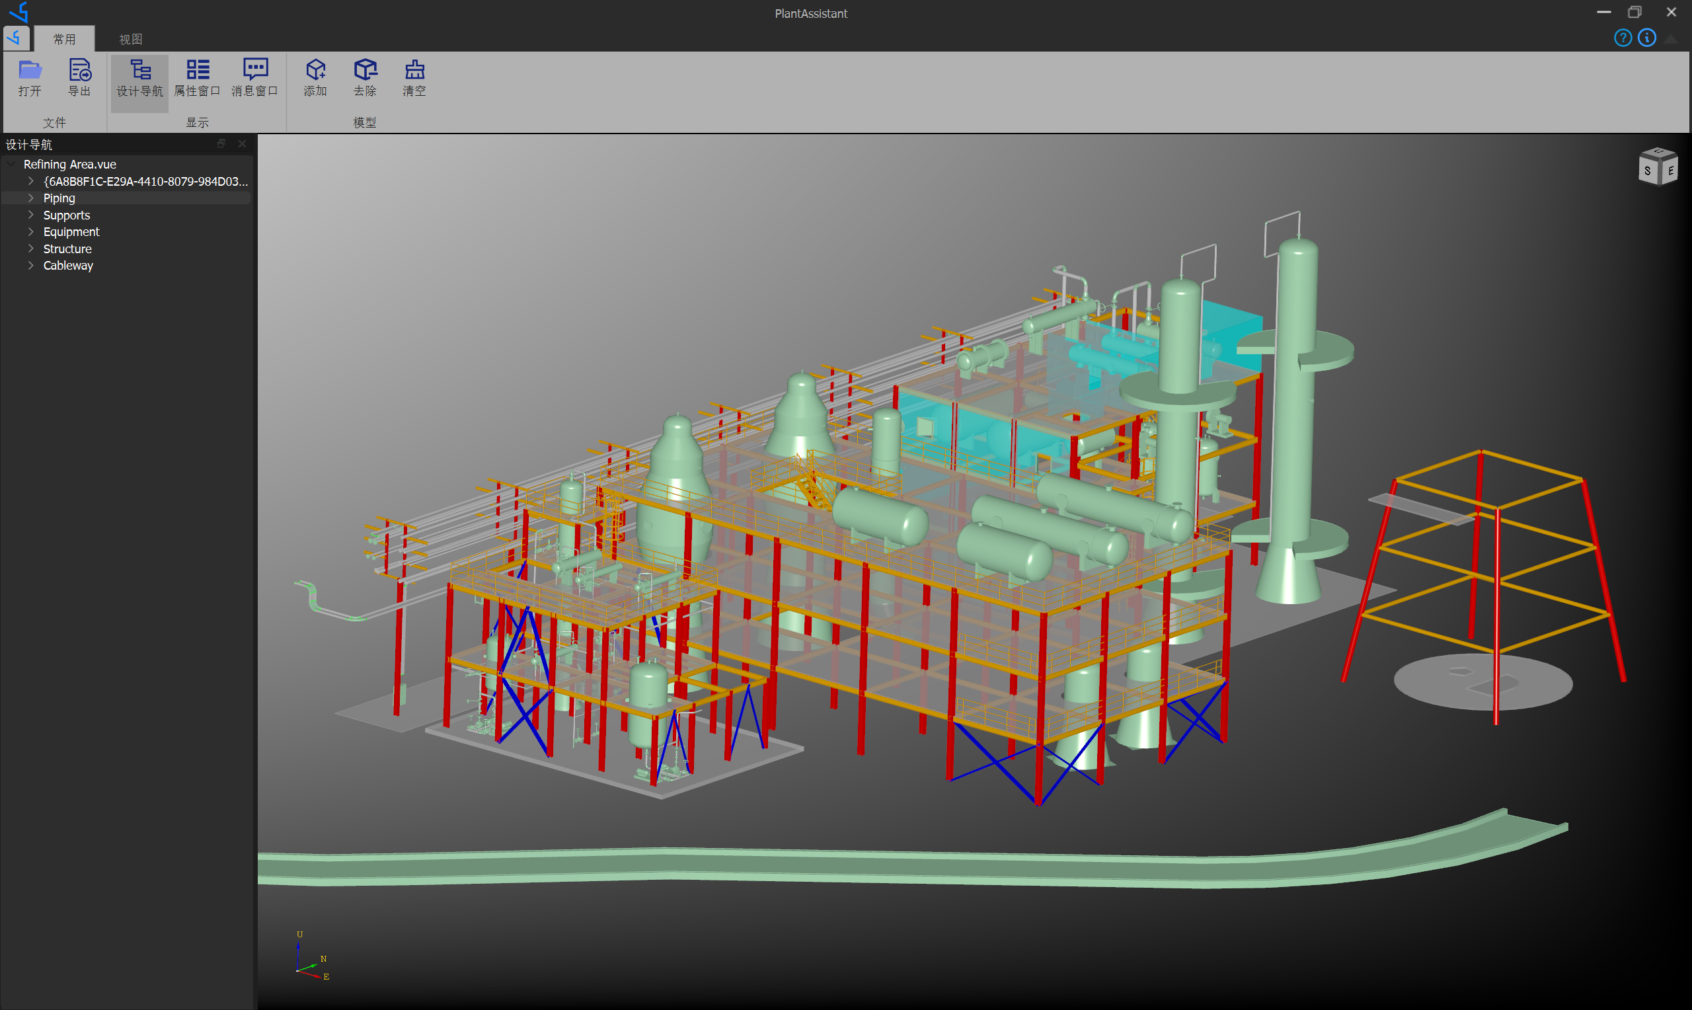Screen dimensions: 1692x1010
Task: Click the Open (打开) folder icon
Action: coord(30,70)
